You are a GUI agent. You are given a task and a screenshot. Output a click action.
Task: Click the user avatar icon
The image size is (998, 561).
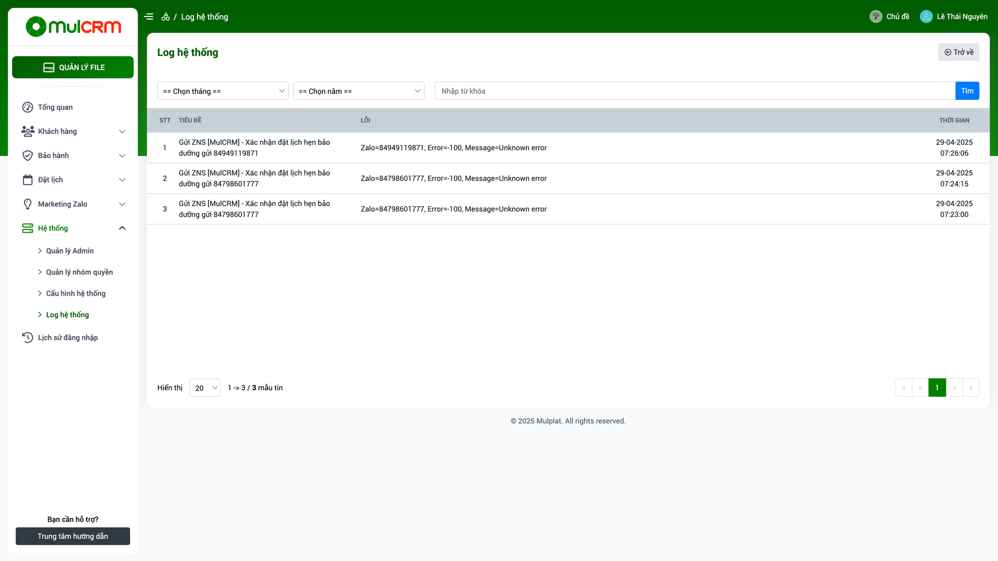[x=926, y=17]
